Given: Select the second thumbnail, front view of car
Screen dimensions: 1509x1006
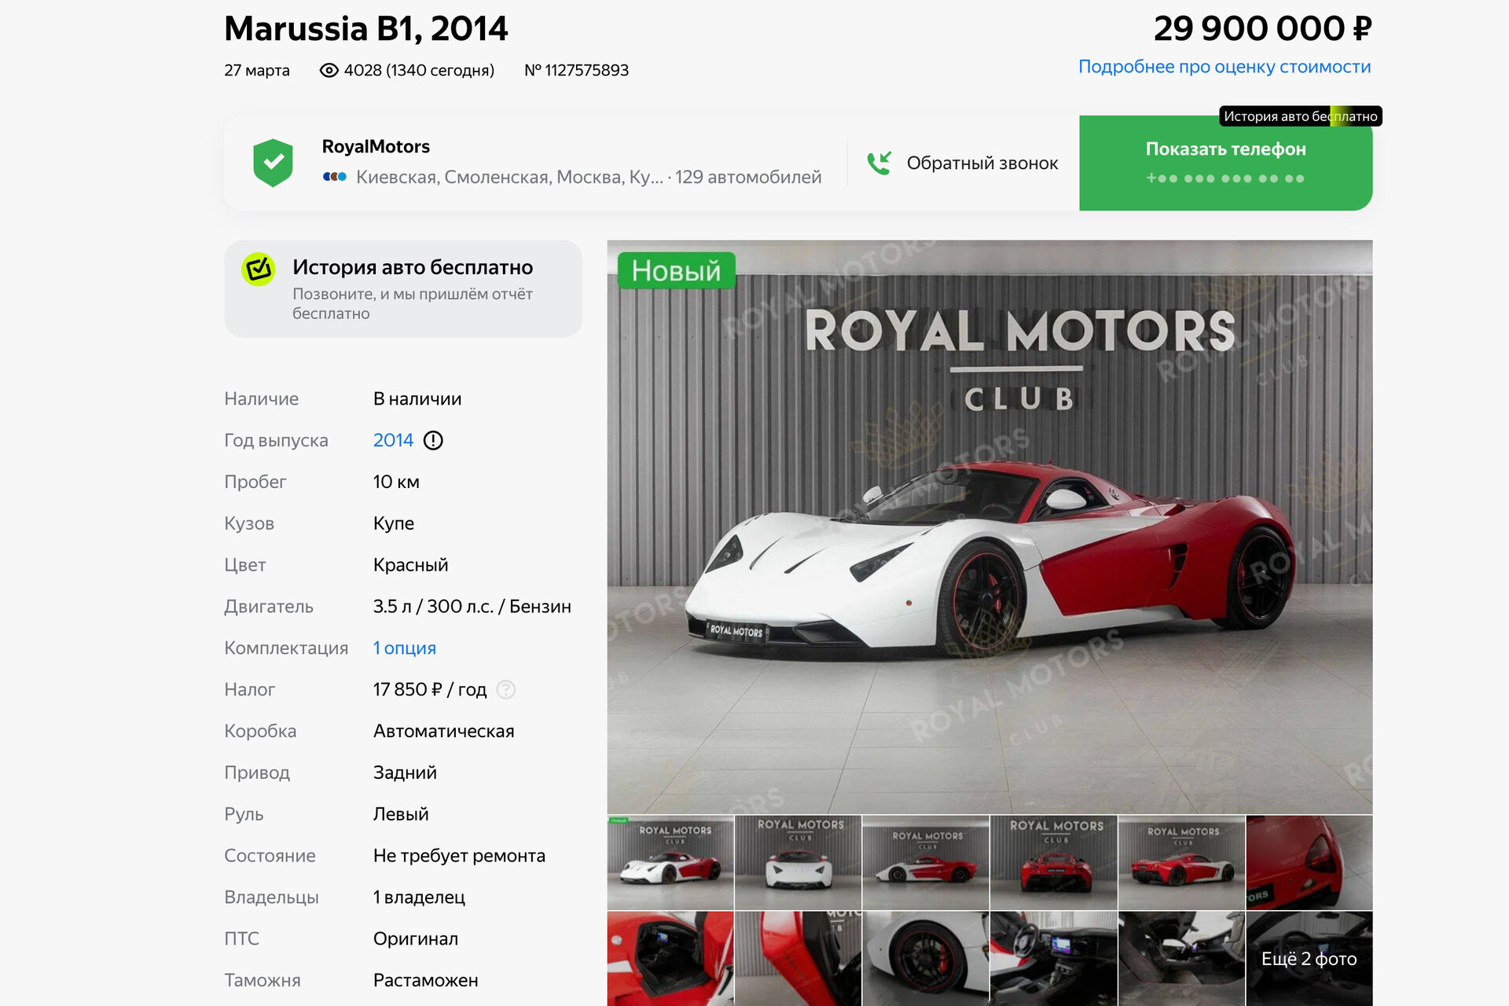Looking at the screenshot, I should click(x=799, y=862).
